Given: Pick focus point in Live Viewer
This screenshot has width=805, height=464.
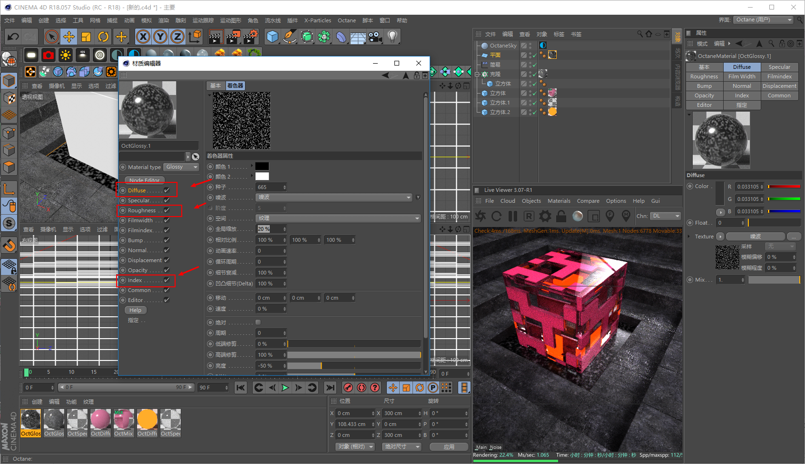Looking at the screenshot, I should (610, 216).
